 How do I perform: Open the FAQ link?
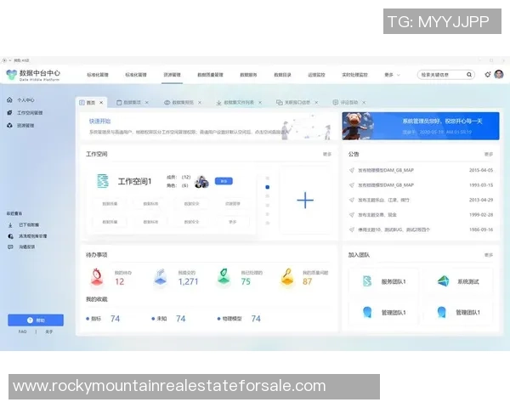coord(22,331)
